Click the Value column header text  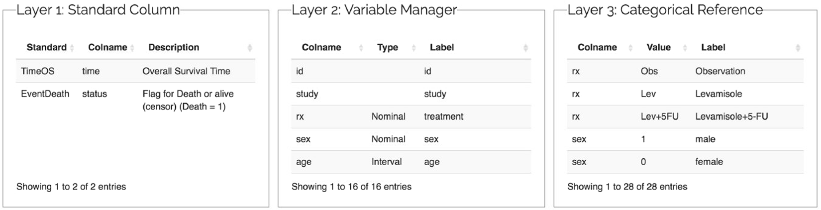658,47
